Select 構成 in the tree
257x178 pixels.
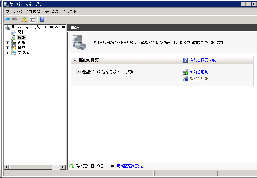21,48
